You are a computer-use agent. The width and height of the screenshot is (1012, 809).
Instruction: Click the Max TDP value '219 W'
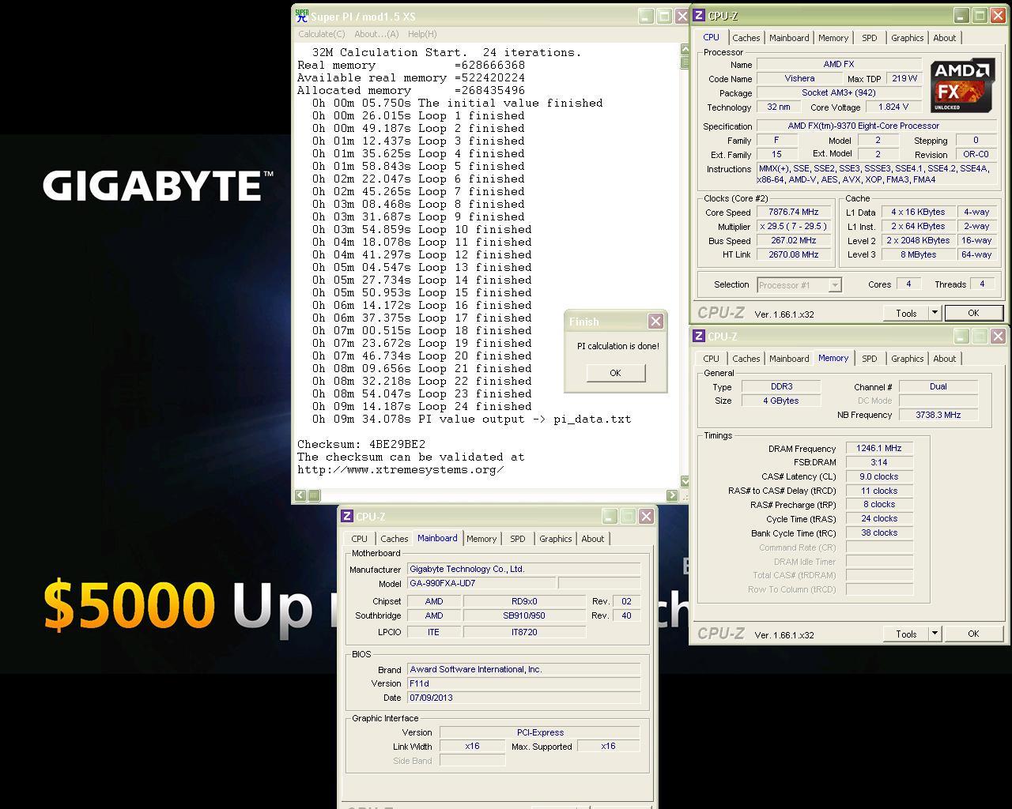pyautogui.click(x=904, y=78)
